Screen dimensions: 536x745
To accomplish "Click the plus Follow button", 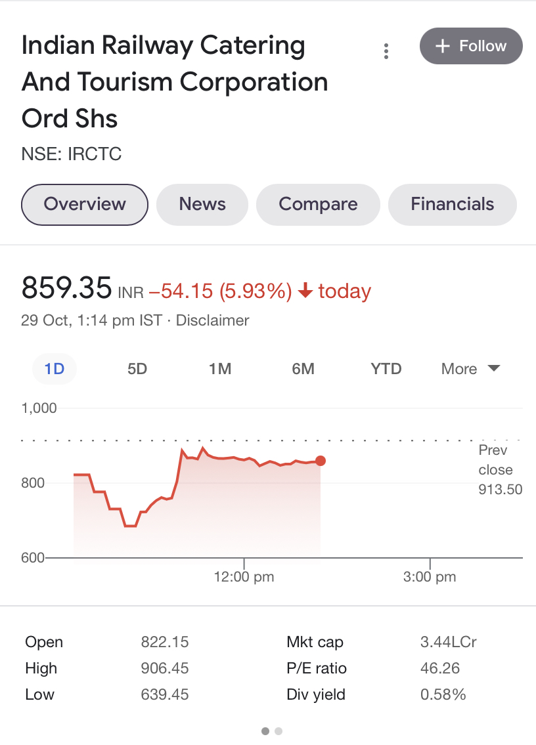I will [x=471, y=47].
